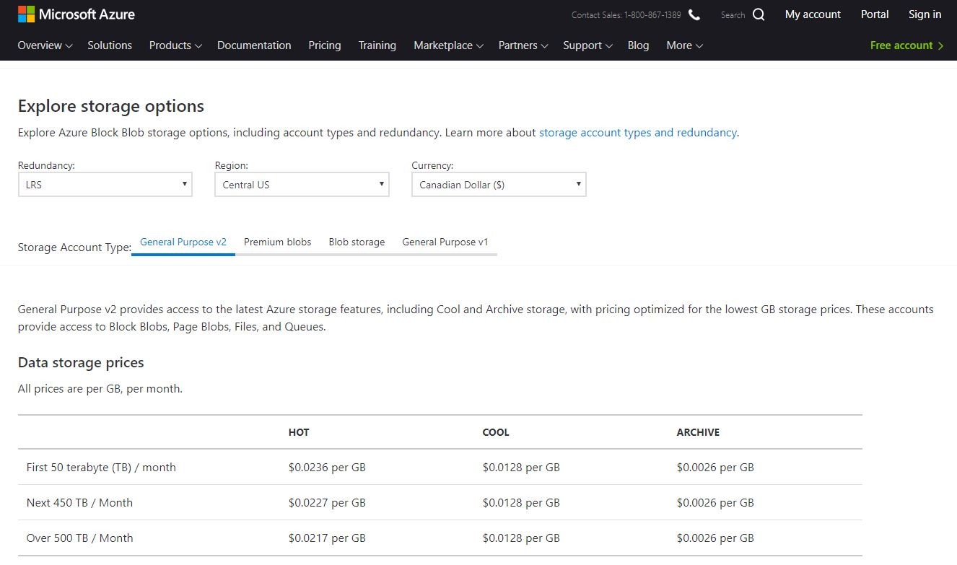957x565 pixels.
Task: Click the Microsoft Azure logo
Action: [x=76, y=14]
